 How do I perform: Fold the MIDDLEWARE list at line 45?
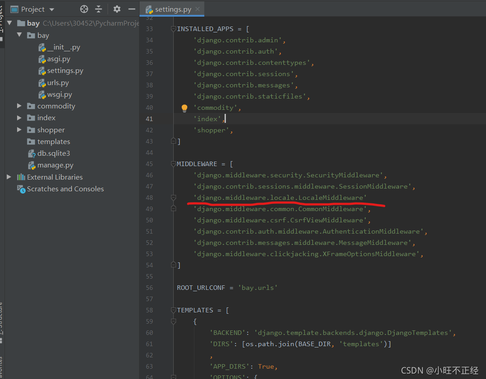tap(174, 164)
